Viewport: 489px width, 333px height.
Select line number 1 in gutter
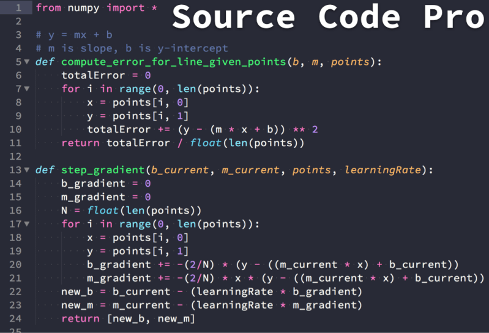[x=18, y=8]
